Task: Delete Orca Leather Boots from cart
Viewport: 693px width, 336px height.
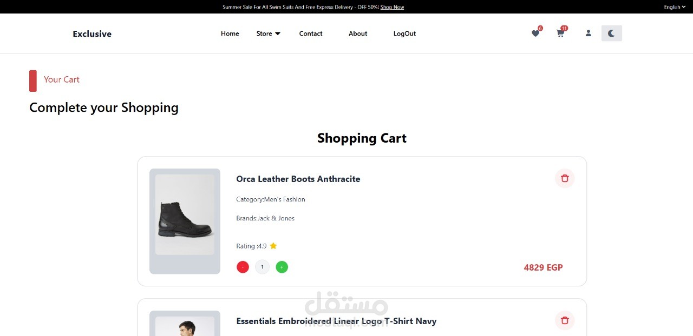Action: [565, 178]
